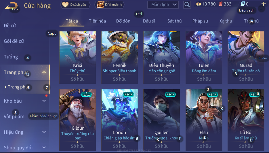Image resolution: width=269 pixels, height=153 pixels.
Task: Open the search magnifier icon
Action: click(187, 5)
